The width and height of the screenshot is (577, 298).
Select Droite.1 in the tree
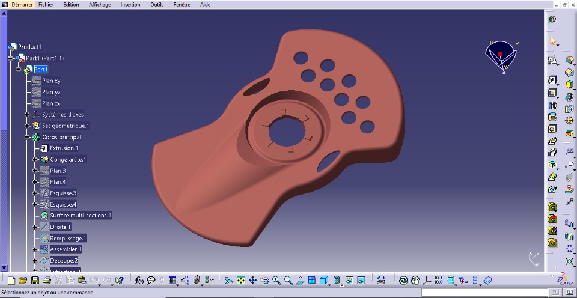click(60, 227)
